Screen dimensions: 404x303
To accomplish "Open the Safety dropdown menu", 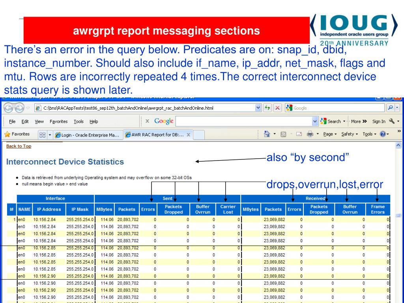I will [350, 134].
